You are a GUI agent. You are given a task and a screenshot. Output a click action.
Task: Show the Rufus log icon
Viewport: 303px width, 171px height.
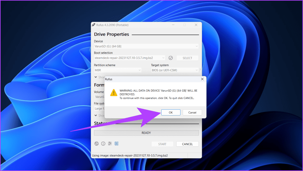click(117, 143)
